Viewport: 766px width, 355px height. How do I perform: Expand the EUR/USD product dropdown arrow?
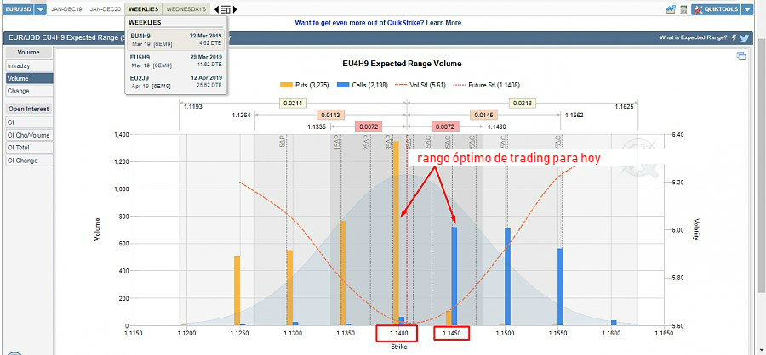tap(40, 9)
